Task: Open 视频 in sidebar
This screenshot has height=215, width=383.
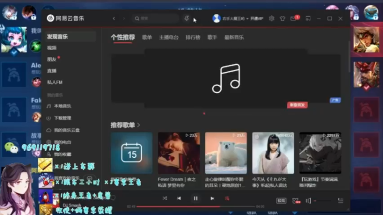Action: [x=52, y=48]
